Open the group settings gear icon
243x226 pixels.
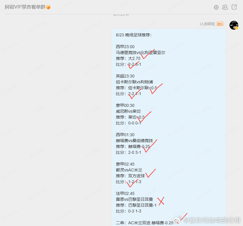tap(216, 7)
